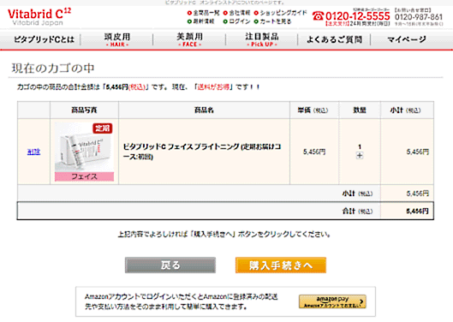Click the orange 購入手続きへ button
The height and width of the screenshot is (322, 453).
click(281, 265)
